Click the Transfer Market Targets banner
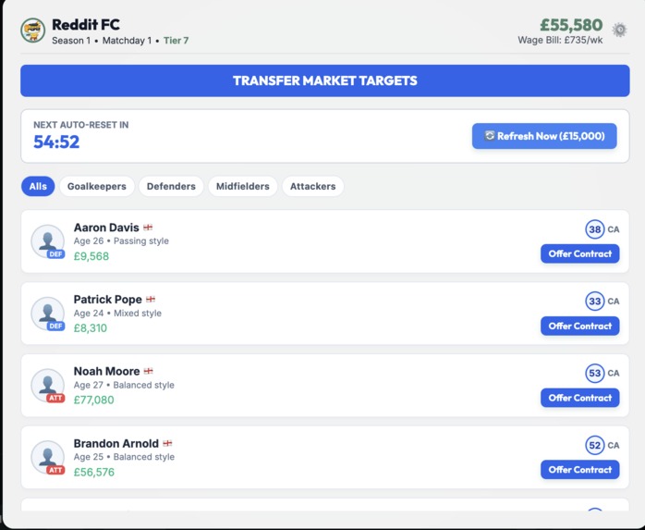 325,80
